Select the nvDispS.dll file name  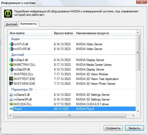click(x=21, y=60)
